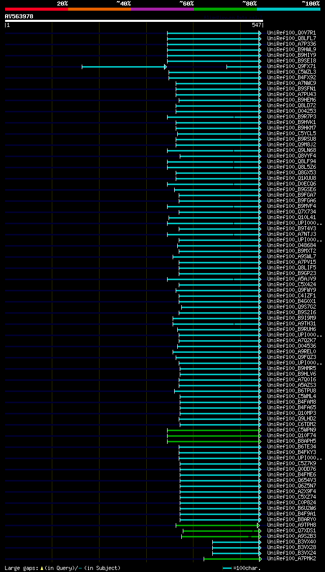The width and height of the screenshot is (325, 572).
Task: Open hit UniRef100_Q8VYF4
Action: pos(291,156)
